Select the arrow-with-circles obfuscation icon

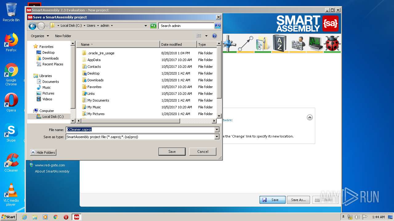tap(245, 43)
